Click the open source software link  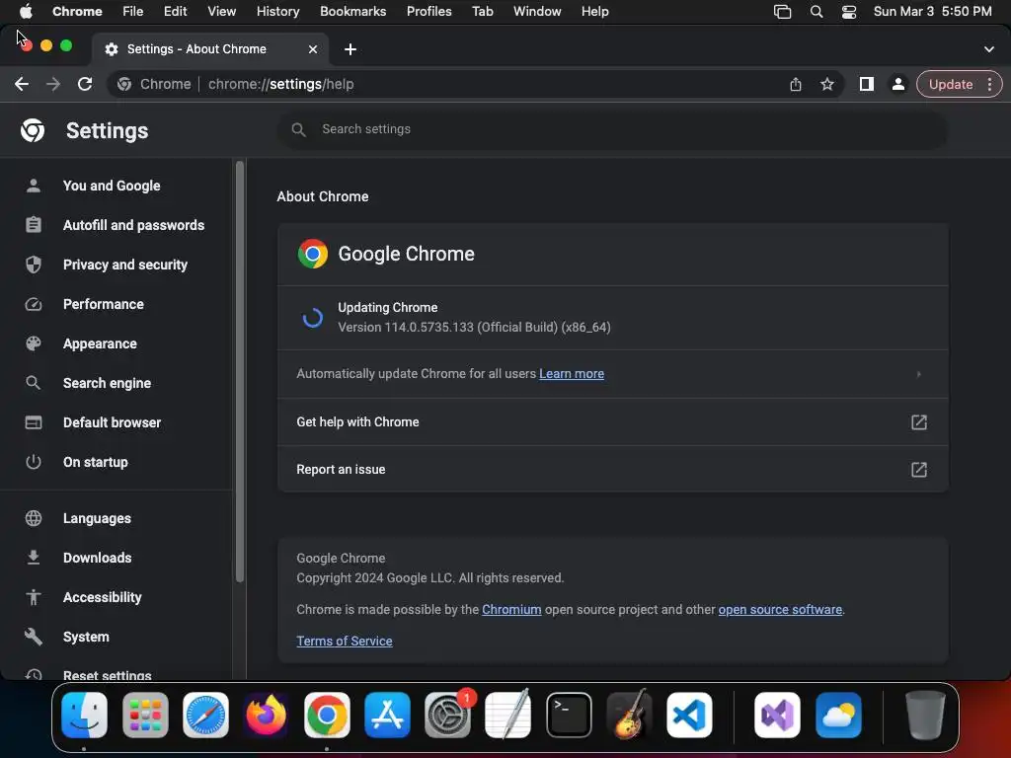click(780, 610)
